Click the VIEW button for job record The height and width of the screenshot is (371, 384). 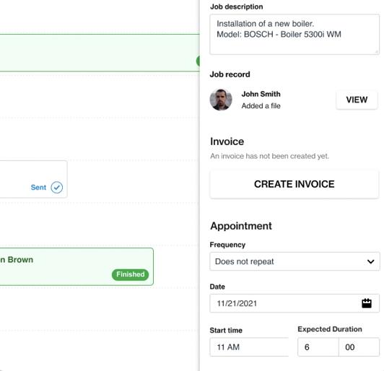point(357,100)
